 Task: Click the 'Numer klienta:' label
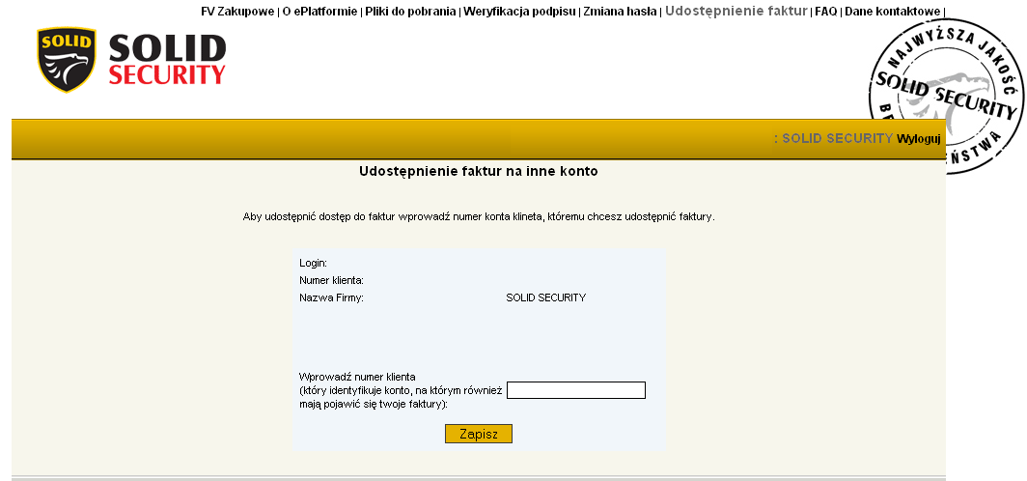coord(331,280)
